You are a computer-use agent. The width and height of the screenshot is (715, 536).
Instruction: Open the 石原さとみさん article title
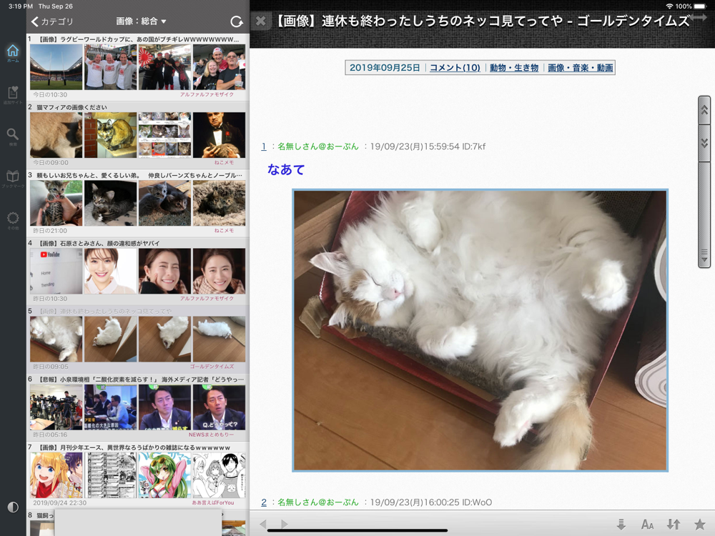coord(99,243)
